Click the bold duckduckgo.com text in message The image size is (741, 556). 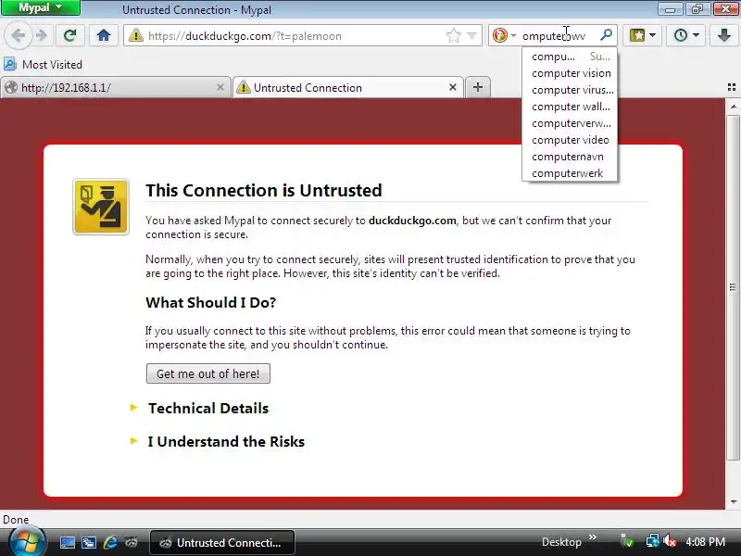point(412,221)
